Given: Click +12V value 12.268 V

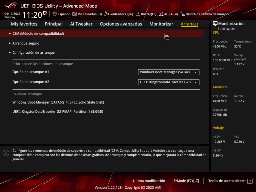Looking at the screenshot, I should click(x=219, y=142).
